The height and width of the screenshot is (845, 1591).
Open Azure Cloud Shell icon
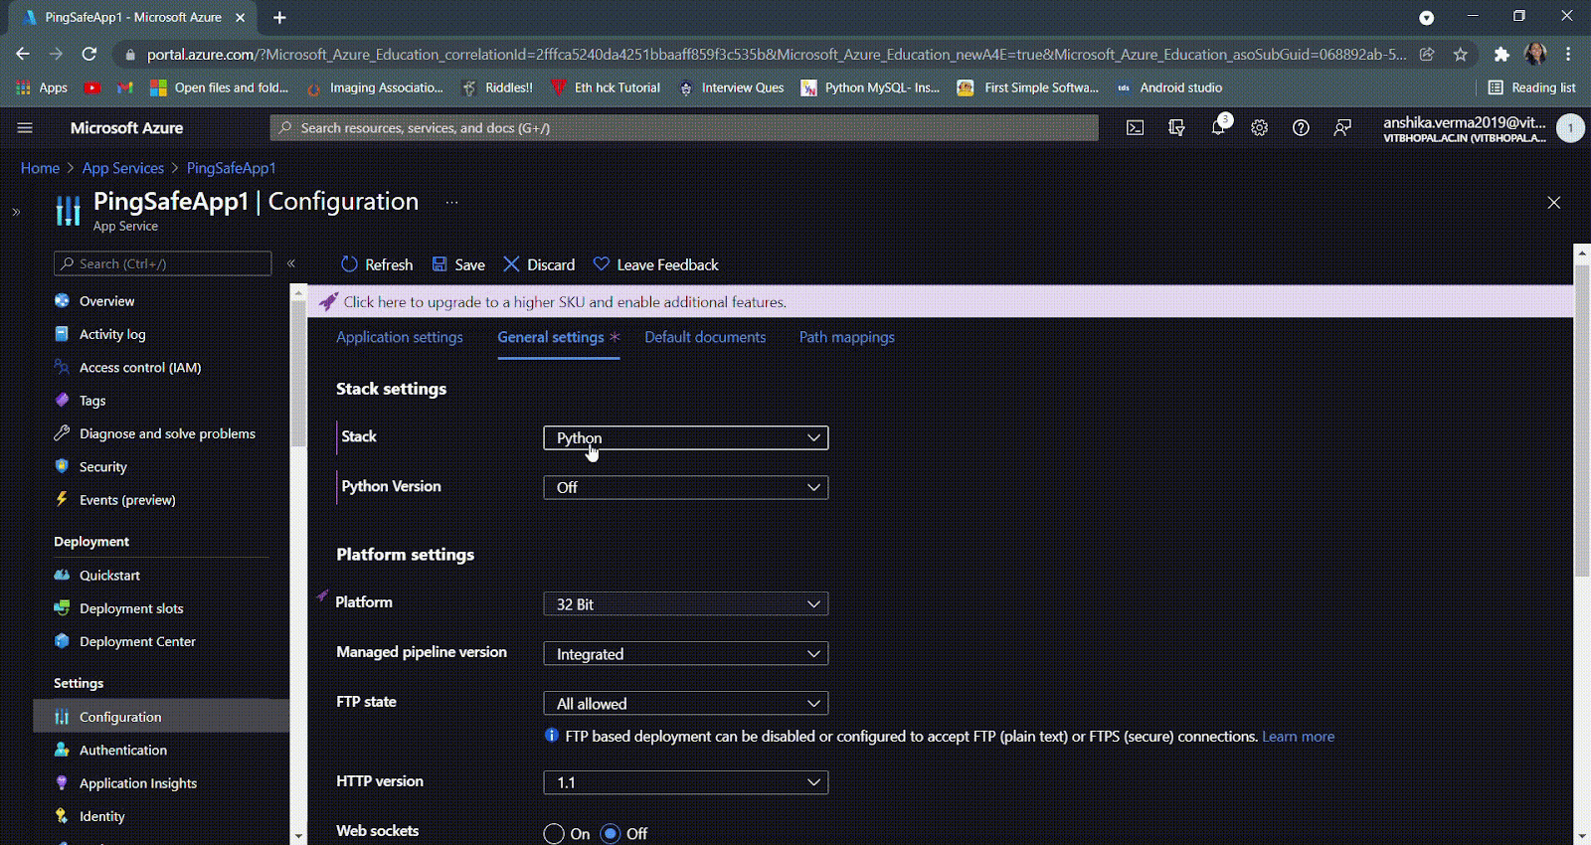[x=1135, y=128]
